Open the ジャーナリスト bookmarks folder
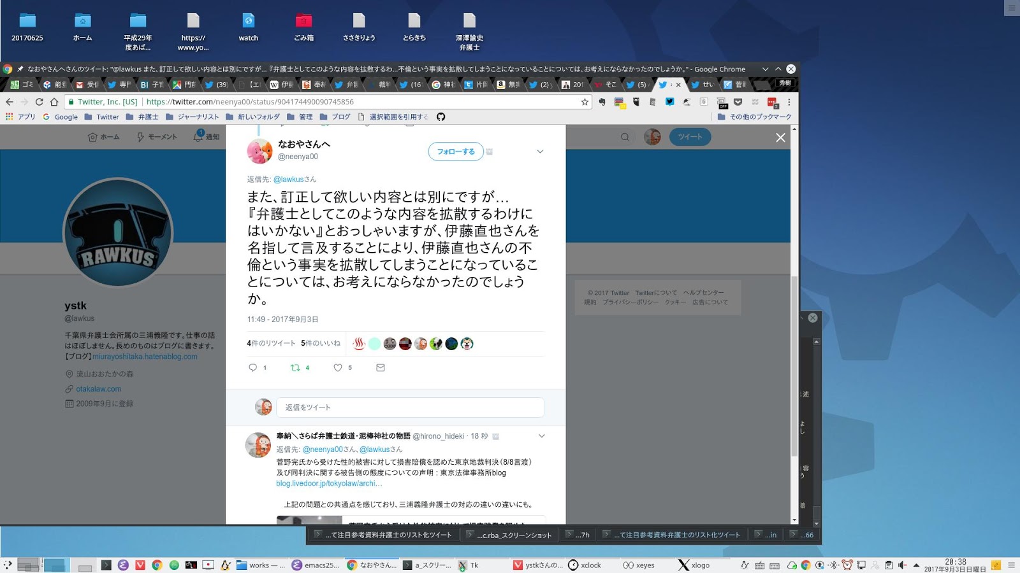 pos(192,117)
